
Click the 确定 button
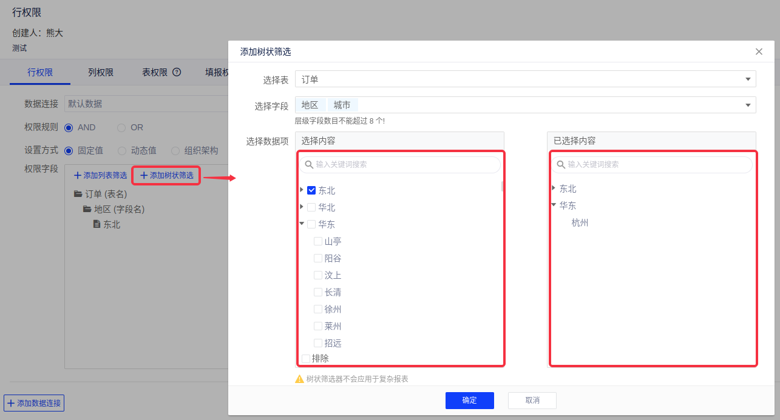[x=469, y=400]
